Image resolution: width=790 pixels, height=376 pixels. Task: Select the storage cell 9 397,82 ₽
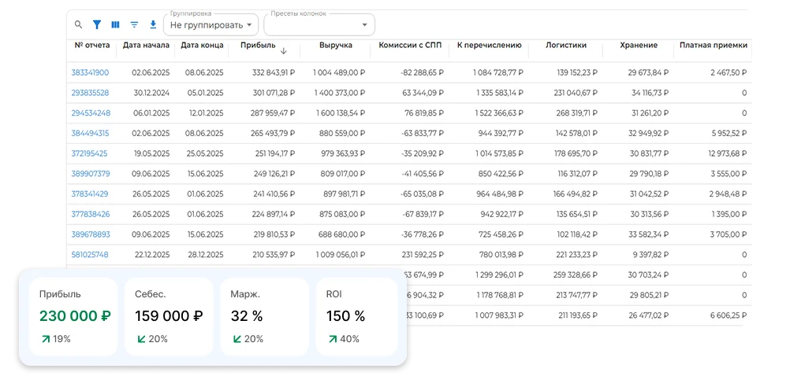click(650, 254)
